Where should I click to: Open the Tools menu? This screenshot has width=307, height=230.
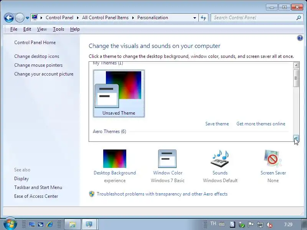click(x=58, y=29)
